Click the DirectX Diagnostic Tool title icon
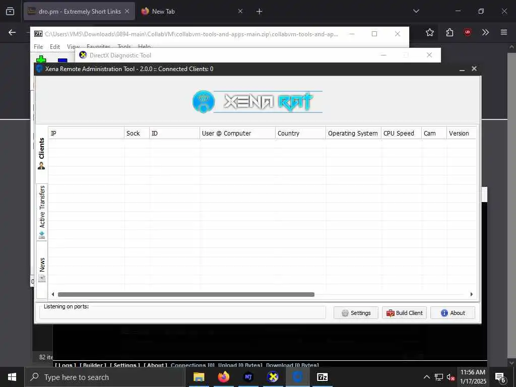 [83, 55]
